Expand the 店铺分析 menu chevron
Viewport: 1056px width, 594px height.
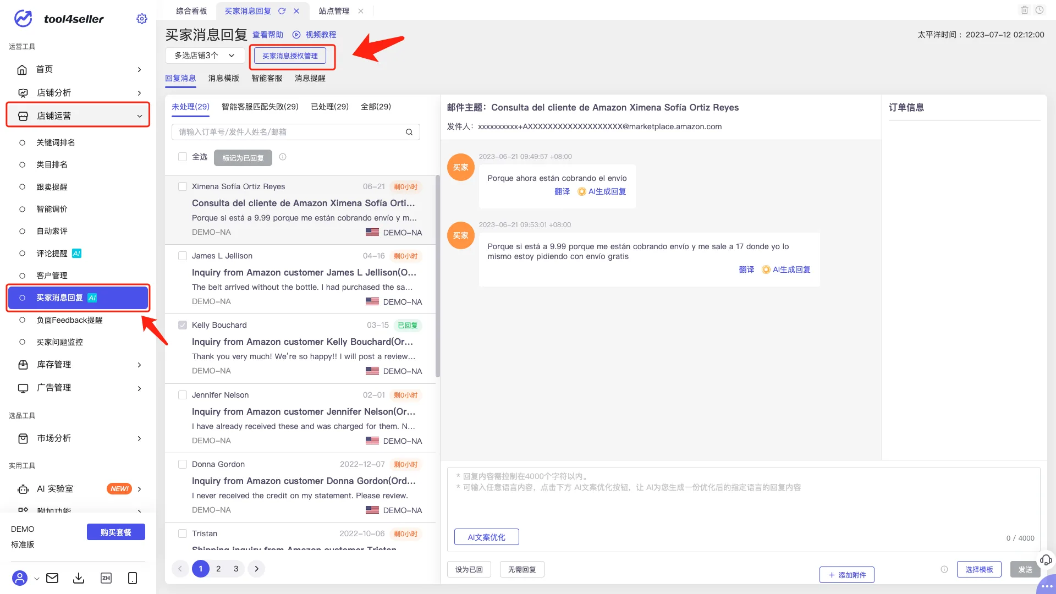click(139, 93)
